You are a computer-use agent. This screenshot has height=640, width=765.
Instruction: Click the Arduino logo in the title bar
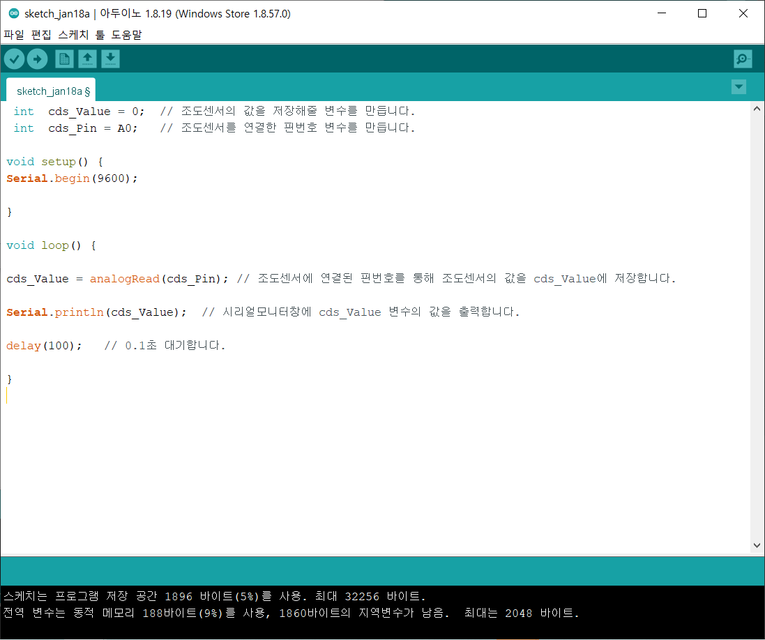click(x=14, y=14)
